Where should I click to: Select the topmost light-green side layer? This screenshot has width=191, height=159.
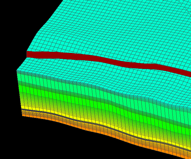[42, 79]
